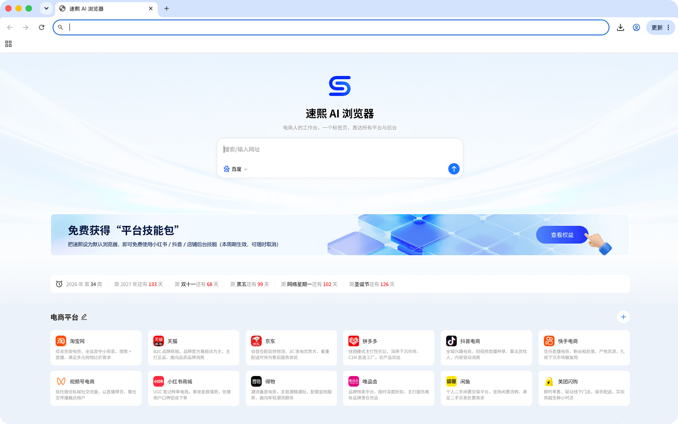Expand the 百度 search engine dropdown
678x424 pixels.
[x=236, y=169]
